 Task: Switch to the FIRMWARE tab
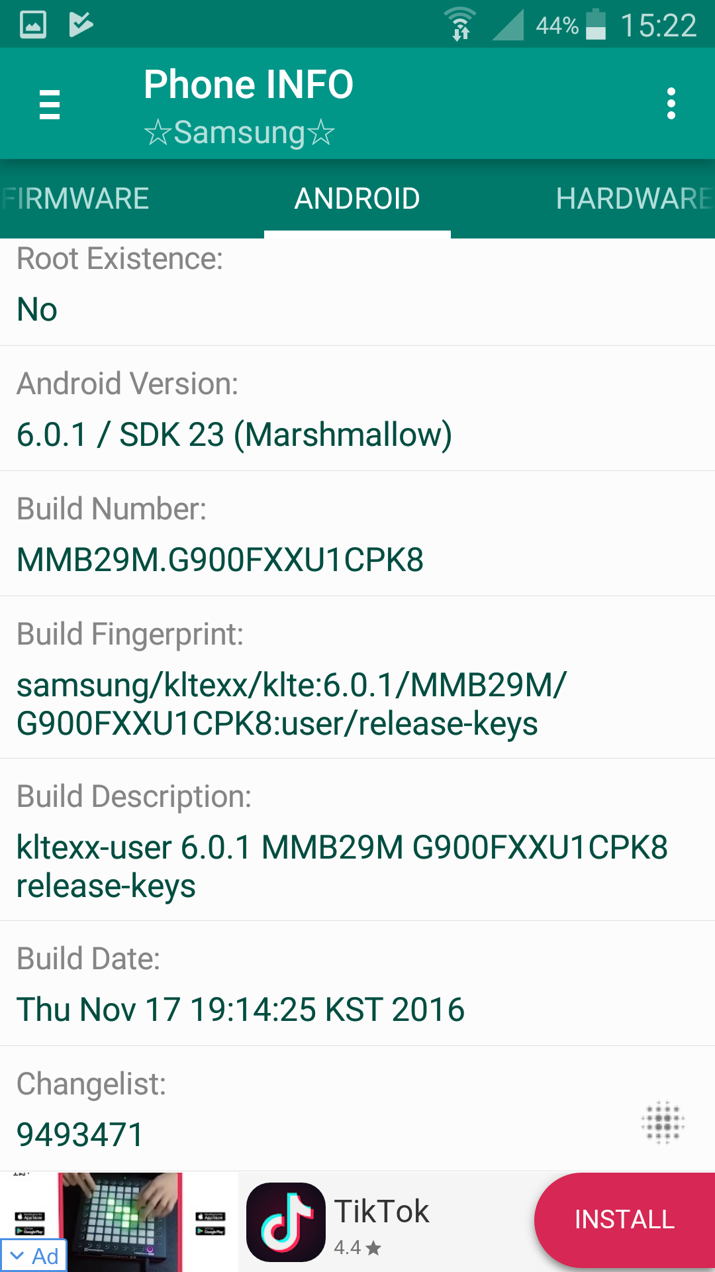[x=75, y=199]
